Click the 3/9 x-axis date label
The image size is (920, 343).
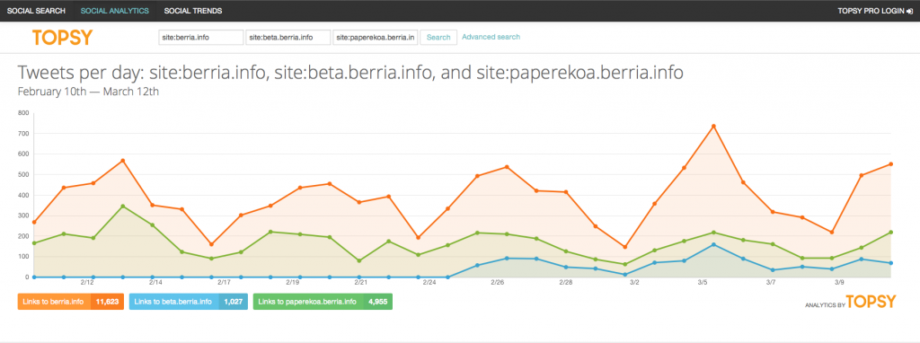point(839,283)
